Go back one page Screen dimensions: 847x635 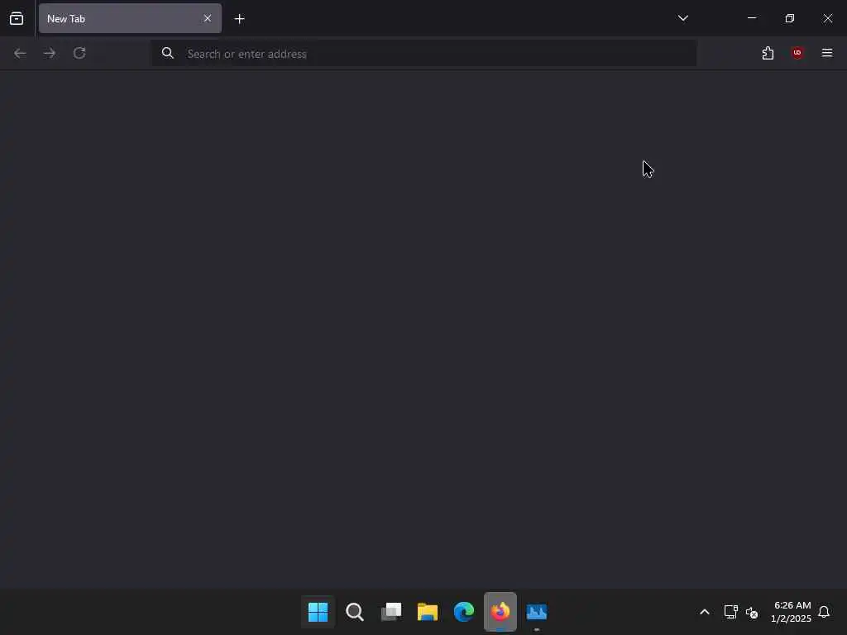20,53
